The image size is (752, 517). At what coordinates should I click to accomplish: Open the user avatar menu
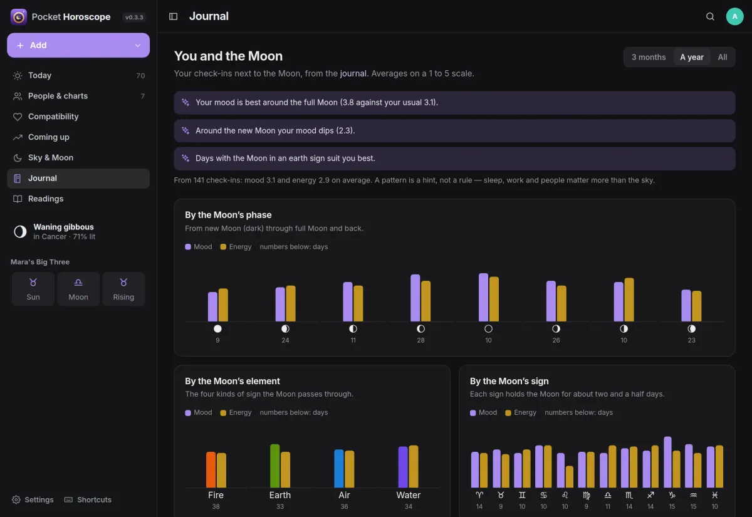point(734,16)
